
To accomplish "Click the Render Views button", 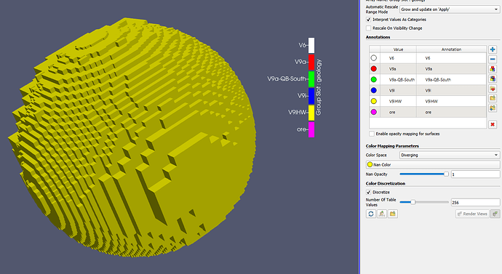I will tap(473, 214).
